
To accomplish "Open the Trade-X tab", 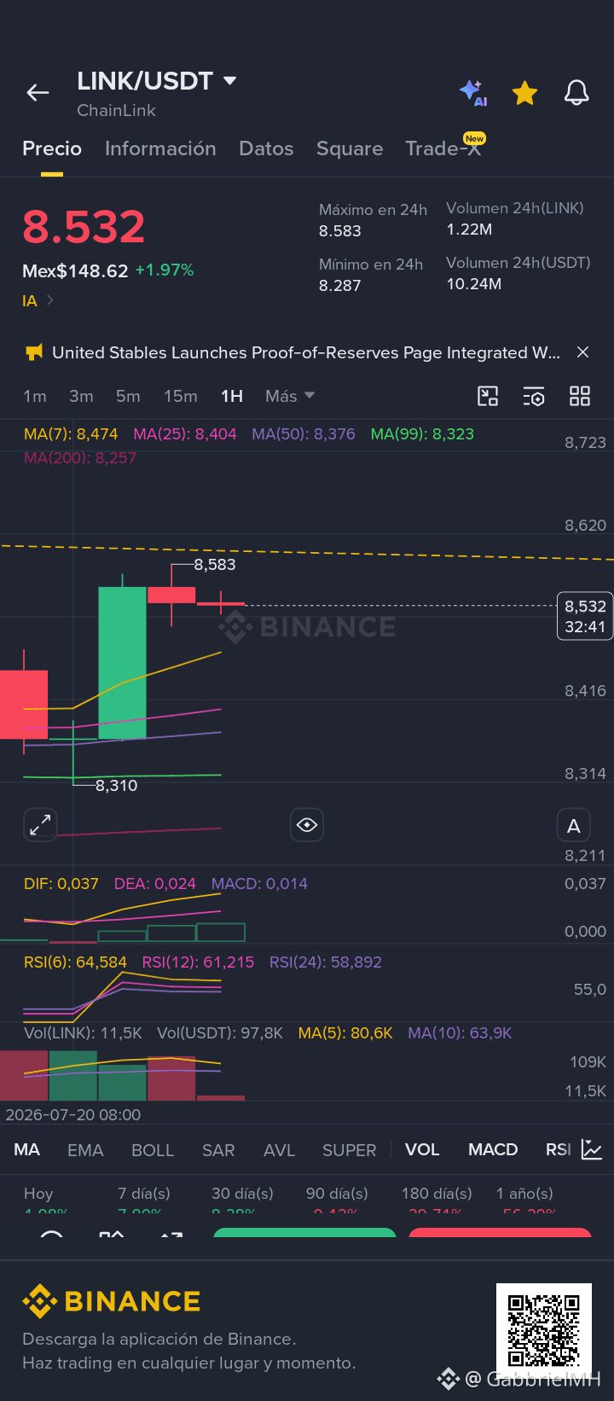I will coord(444,148).
